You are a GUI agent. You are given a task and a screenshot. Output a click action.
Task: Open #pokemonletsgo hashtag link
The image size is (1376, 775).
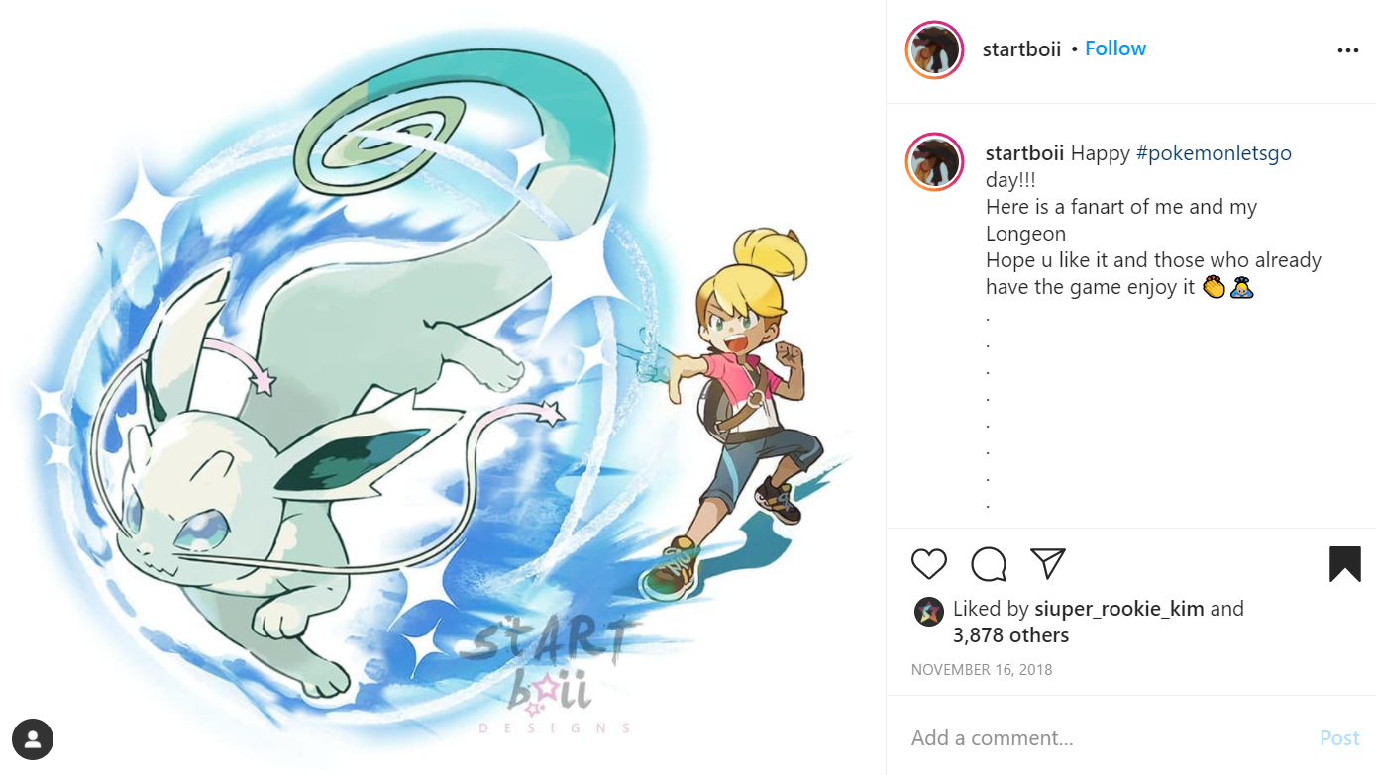[x=1214, y=153]
